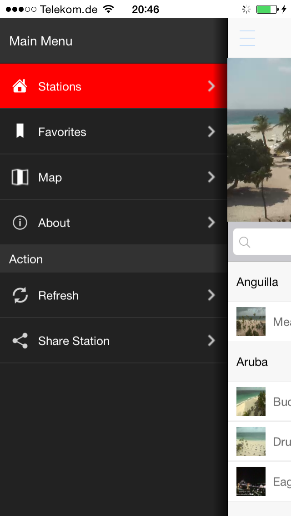Tap the Share Station icon
The height and width of the screenshot is (516, 291).
coord(20,341)
